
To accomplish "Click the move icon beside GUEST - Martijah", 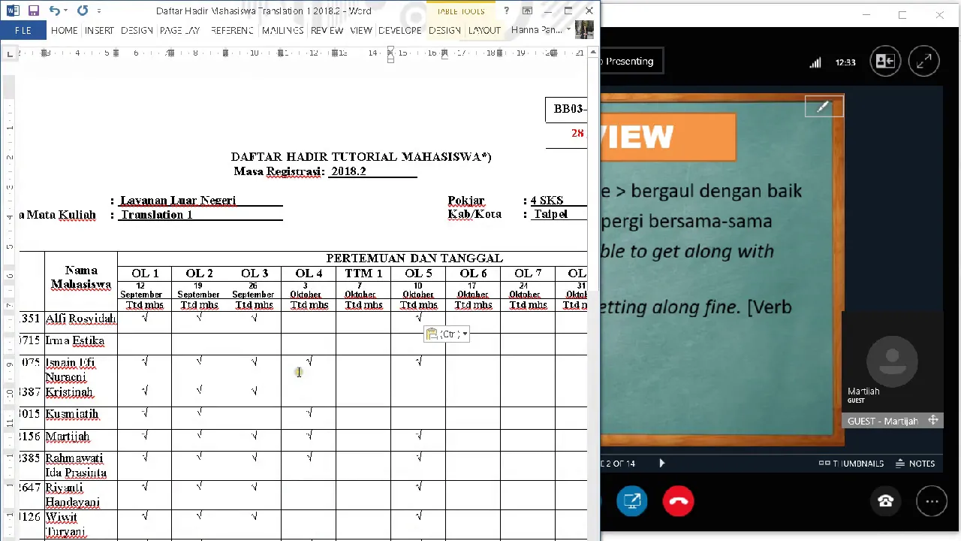I will (933, 421).
